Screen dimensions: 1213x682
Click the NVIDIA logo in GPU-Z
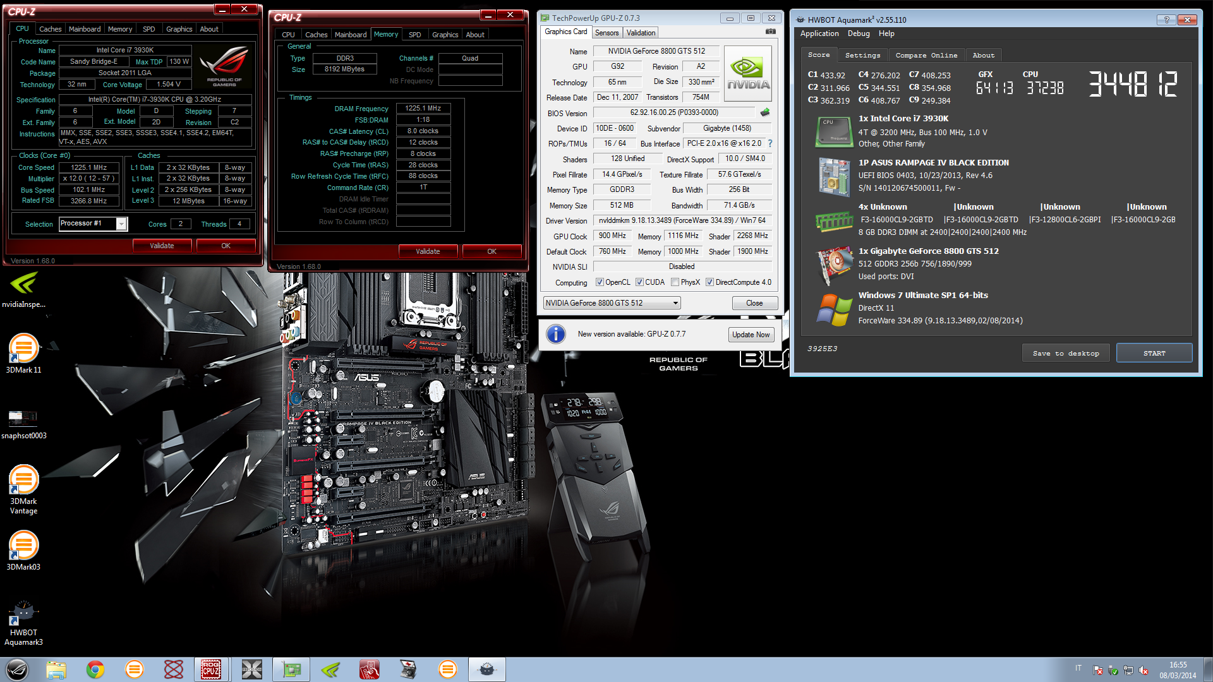coord(748,74)
